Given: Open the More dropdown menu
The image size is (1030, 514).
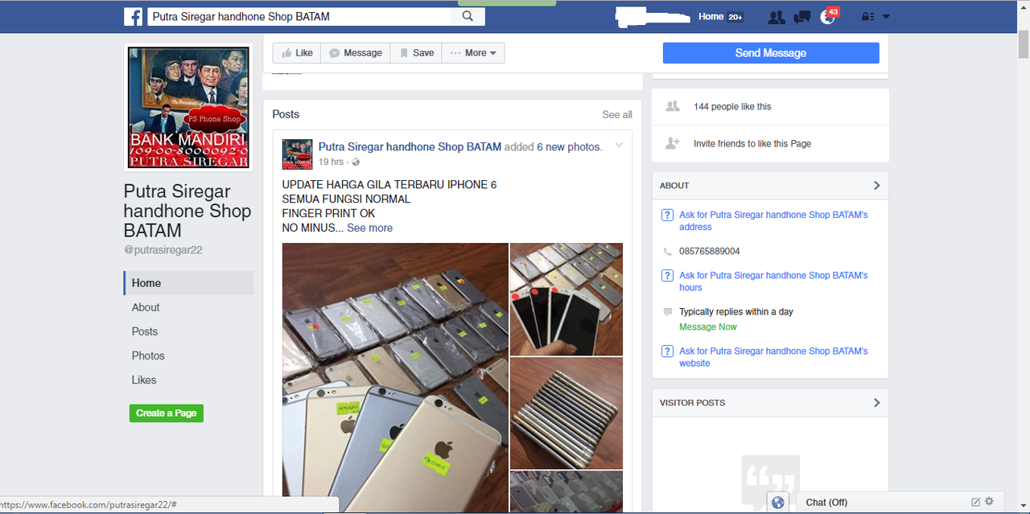Looking at the screenshot, I should (473, 53).
